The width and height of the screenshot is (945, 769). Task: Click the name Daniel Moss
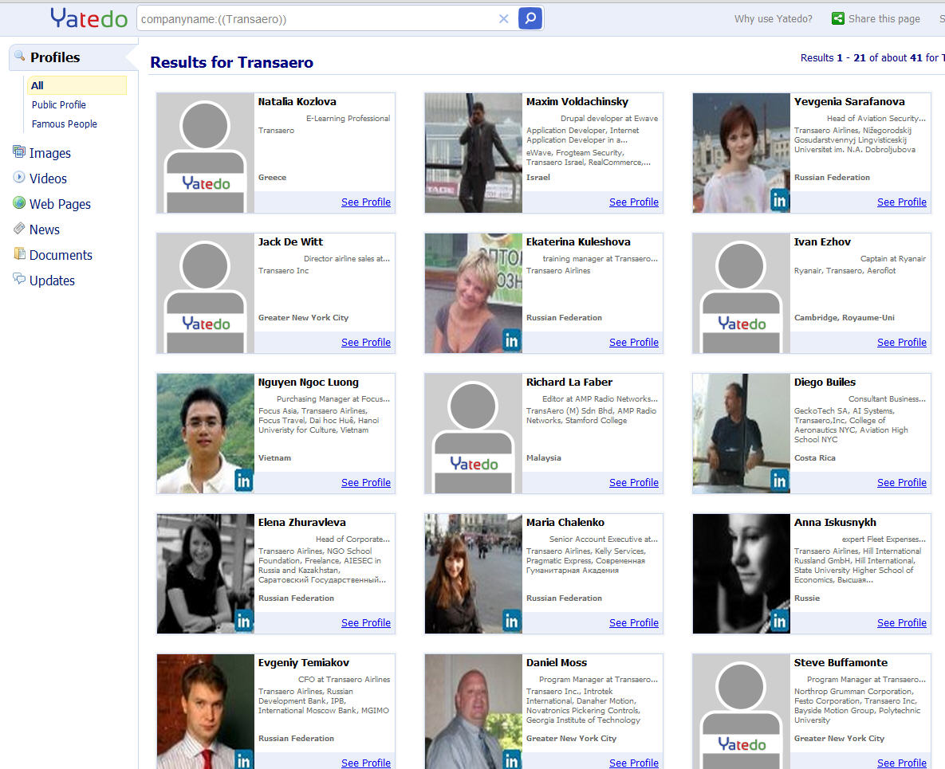tap(557, 662)
